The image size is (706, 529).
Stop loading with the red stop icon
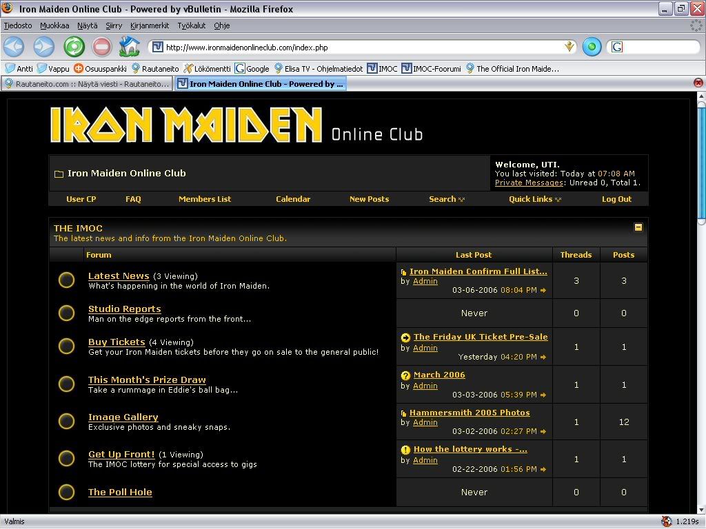tap(102, 47)
